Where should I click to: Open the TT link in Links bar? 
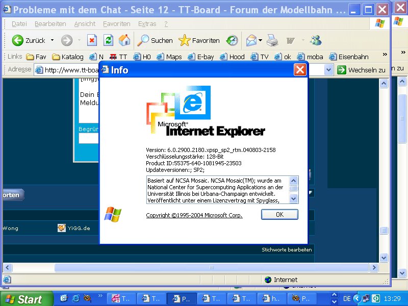(118, 57)
